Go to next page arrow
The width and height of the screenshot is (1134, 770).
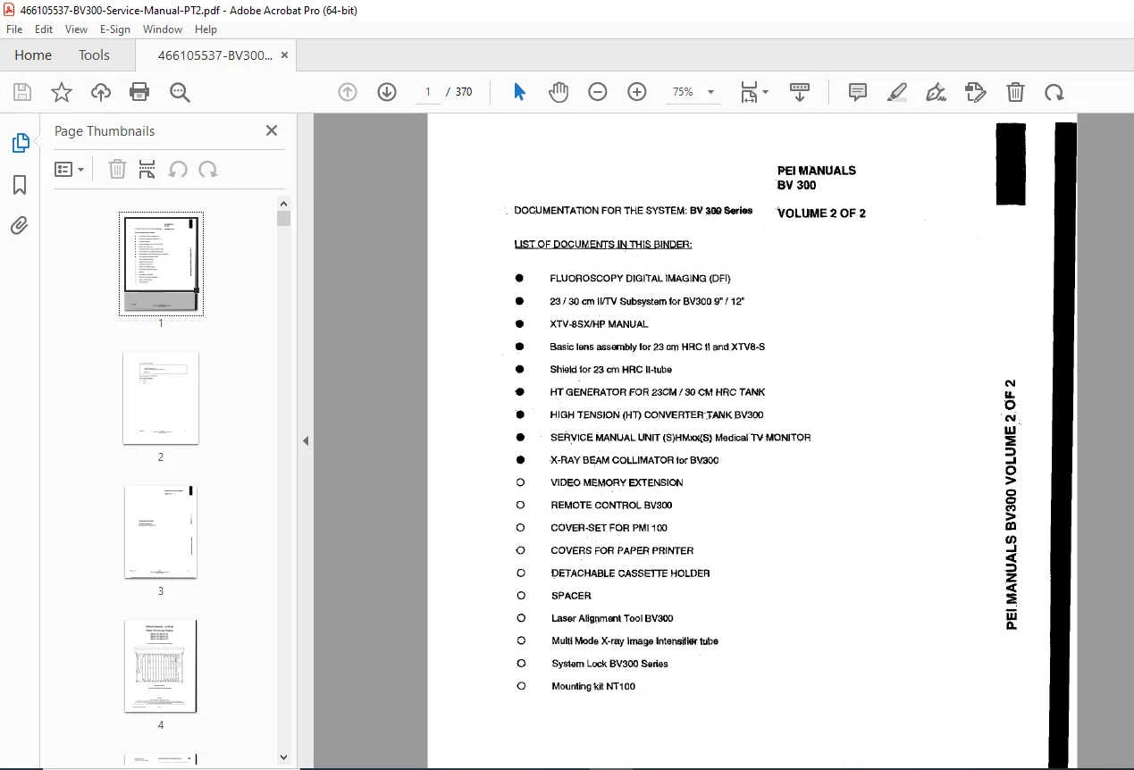click(x=387, y=92)
